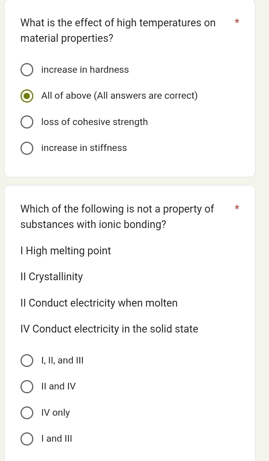Click the high temperatures question title
The height and width of the screenshot is (461, 269).
click(x=118, y=31)
